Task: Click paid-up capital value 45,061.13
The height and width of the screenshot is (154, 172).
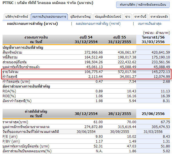Action: coord(94,67)
